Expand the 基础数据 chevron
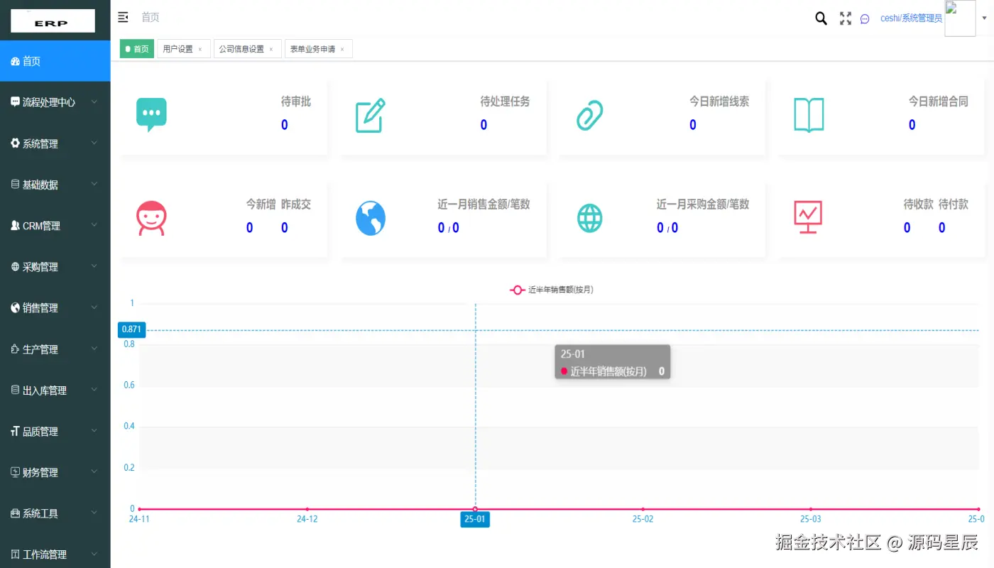The image size is (994, 568). [x=94, y=185]
